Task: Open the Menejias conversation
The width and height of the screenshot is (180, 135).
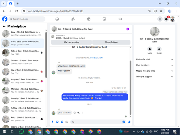Action: coord(22,91)
